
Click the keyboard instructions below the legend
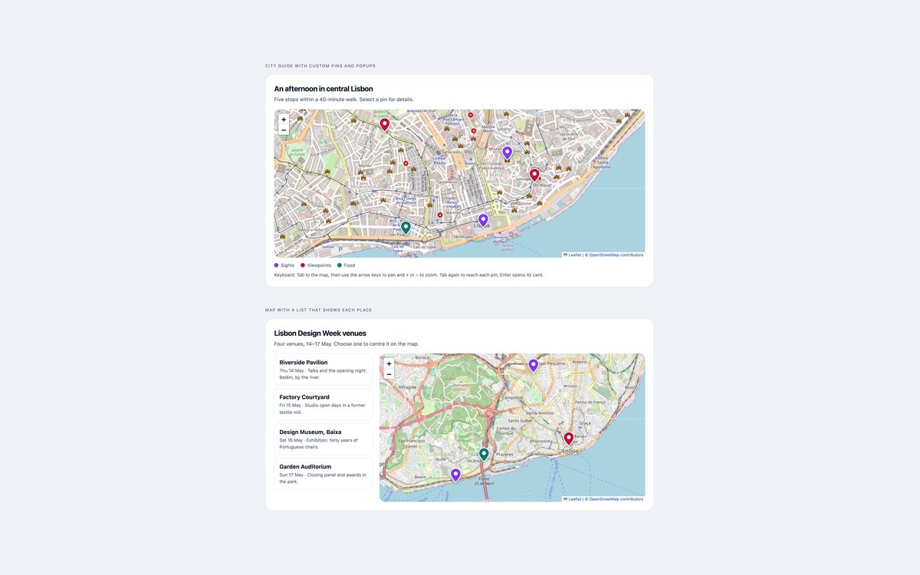pyautogui.click(x=409, y=274)
